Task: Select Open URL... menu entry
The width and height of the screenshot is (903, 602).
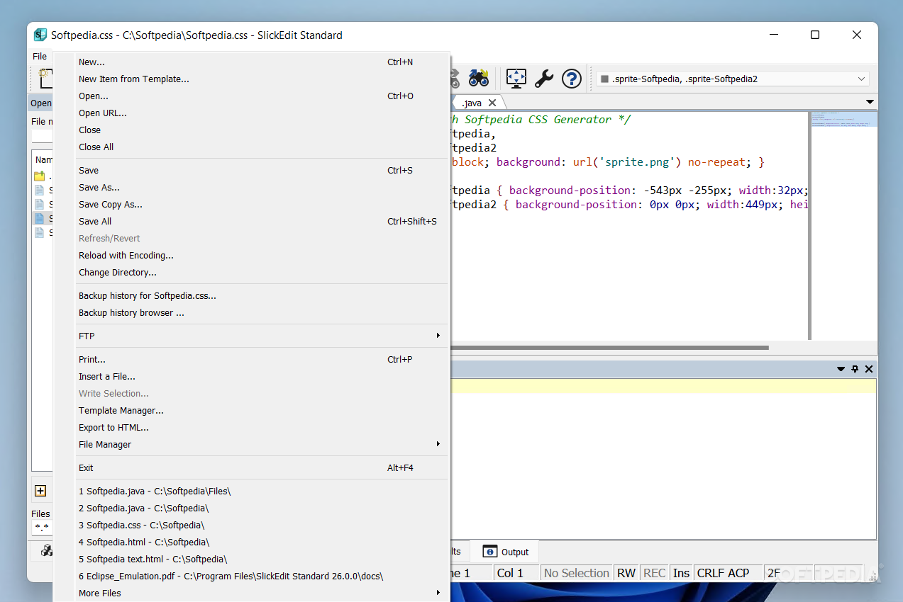Action: point(262,113)
